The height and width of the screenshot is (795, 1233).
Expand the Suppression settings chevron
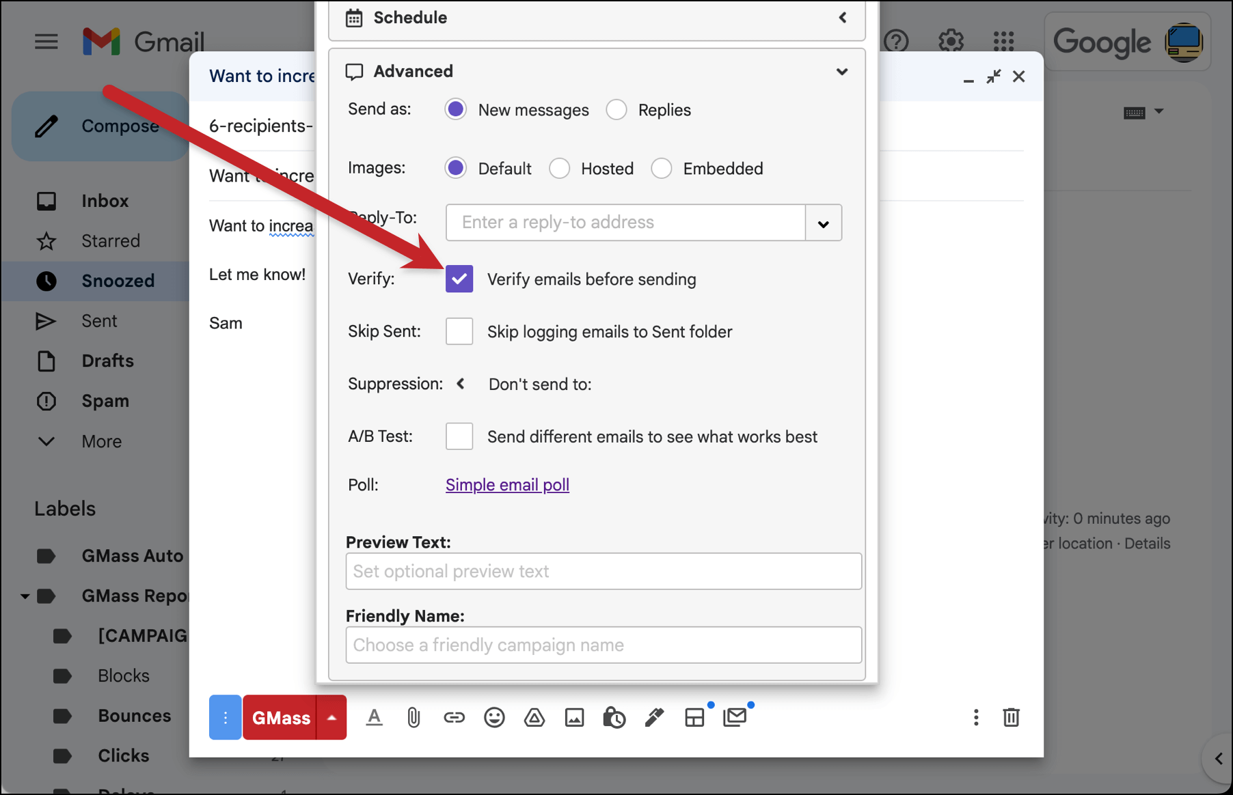(x=461, y=384)
